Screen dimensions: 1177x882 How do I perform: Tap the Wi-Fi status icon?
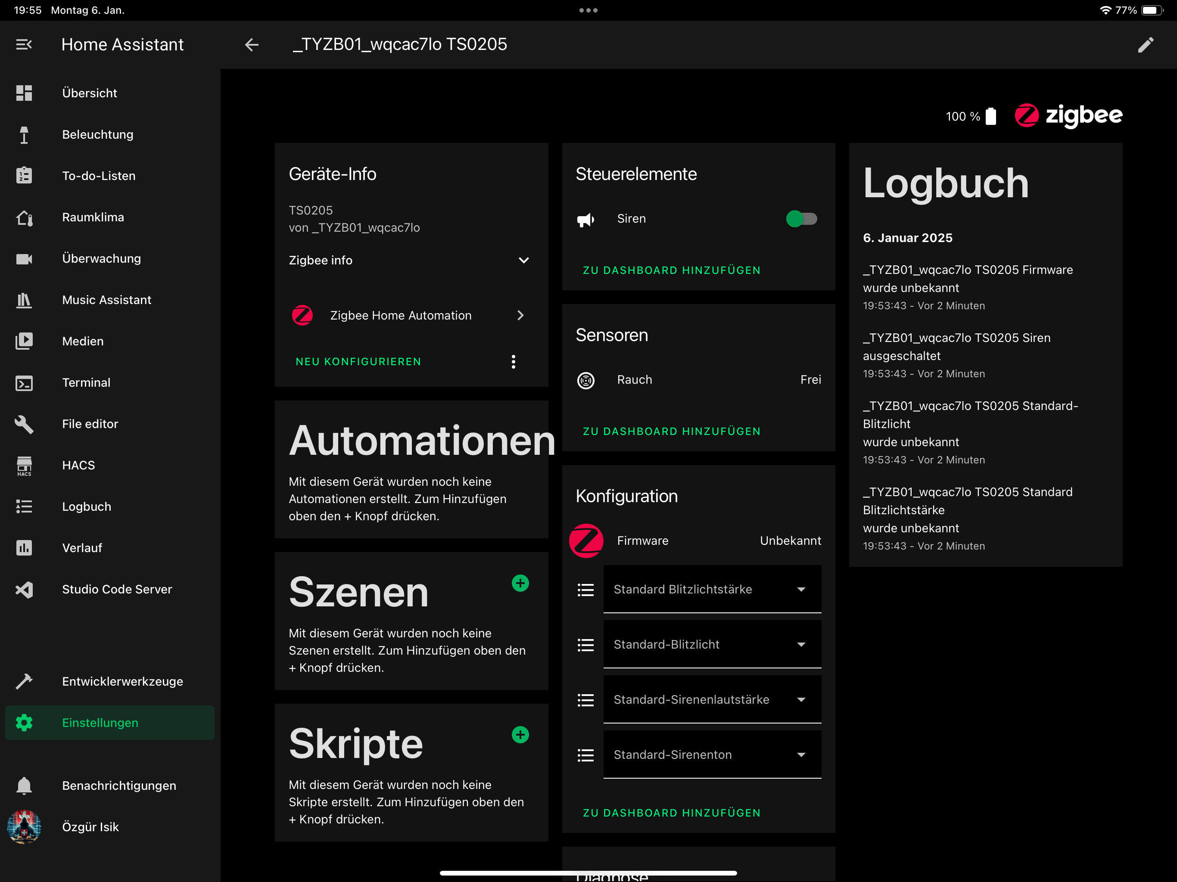click(x=1105, y=10)
